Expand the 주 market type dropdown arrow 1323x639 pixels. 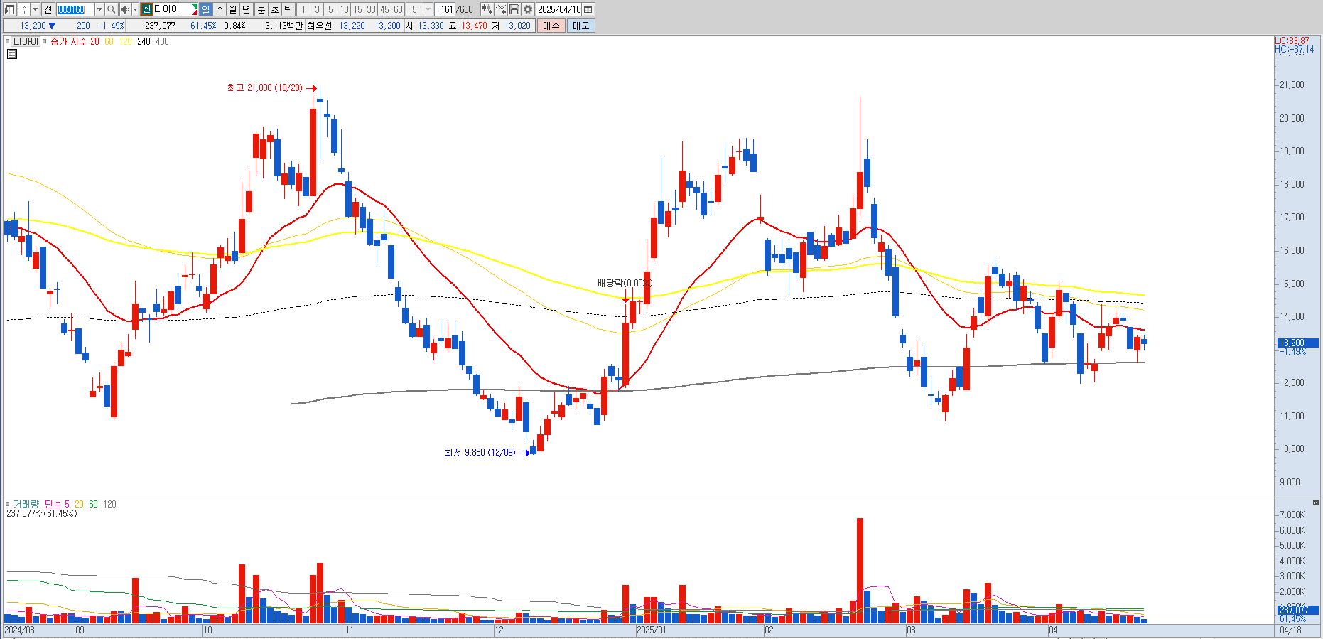point(35,9)
